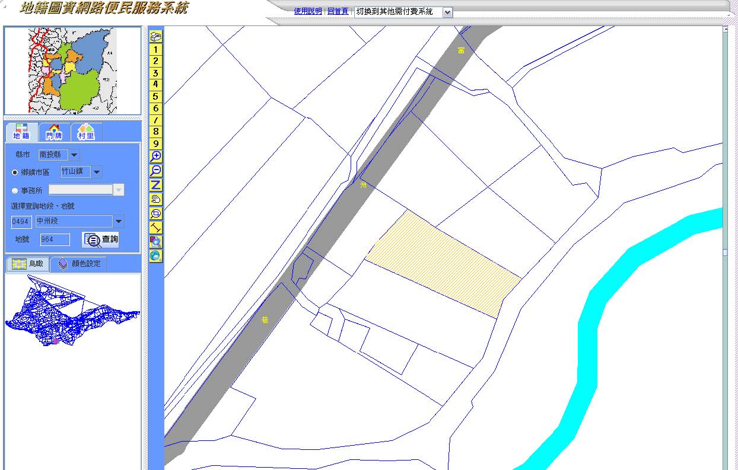Click the printer icon atop the toolbar
Screen dimensions: 738x470
click(155, 37)
